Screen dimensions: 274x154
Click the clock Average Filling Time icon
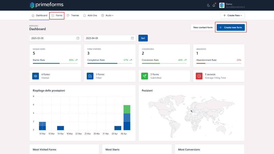199,76
